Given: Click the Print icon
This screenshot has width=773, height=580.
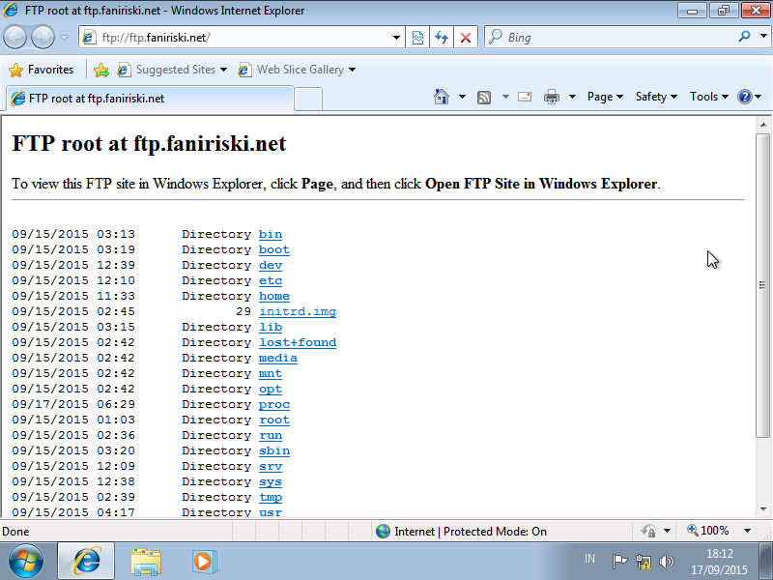Looking at the screenshot, I should [552, 97].
